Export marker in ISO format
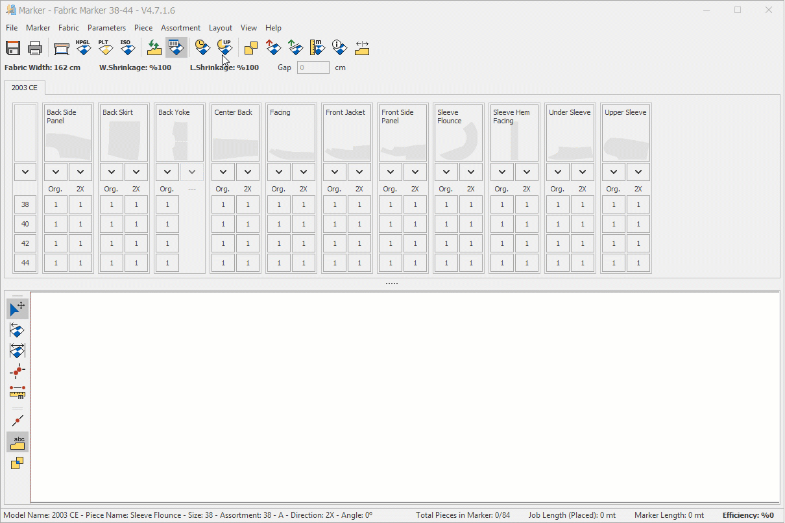Image resolution: width=785 pixels, height=523 pixels. click(127, 48)
